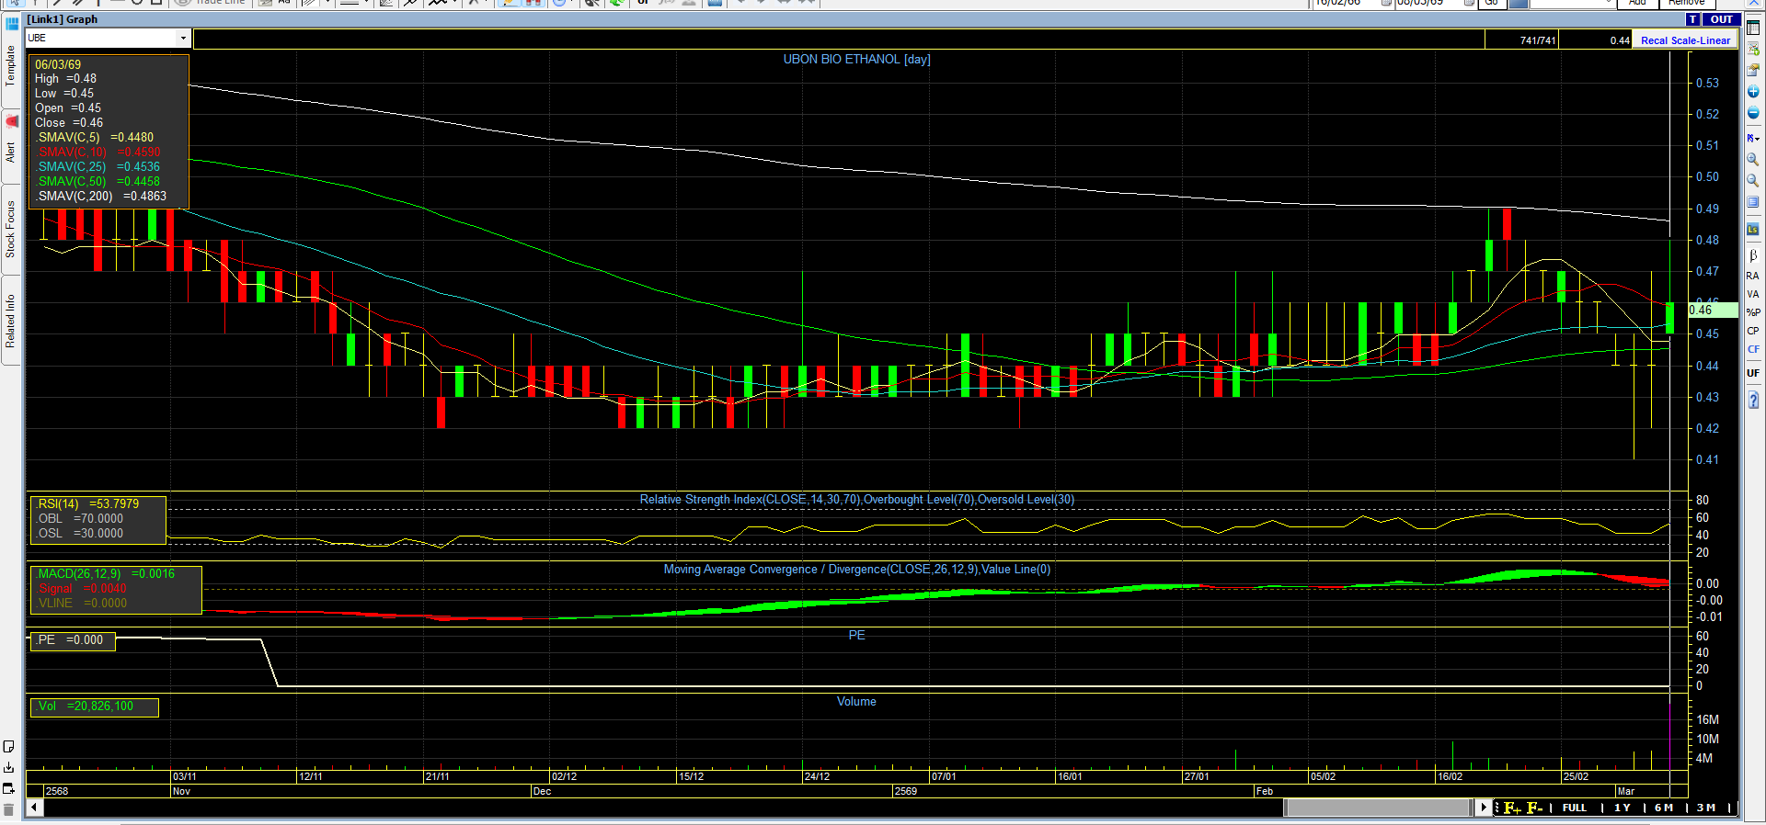Select the FULL time range
This screenshot has width=1766, height=825.
(1575, 808)
